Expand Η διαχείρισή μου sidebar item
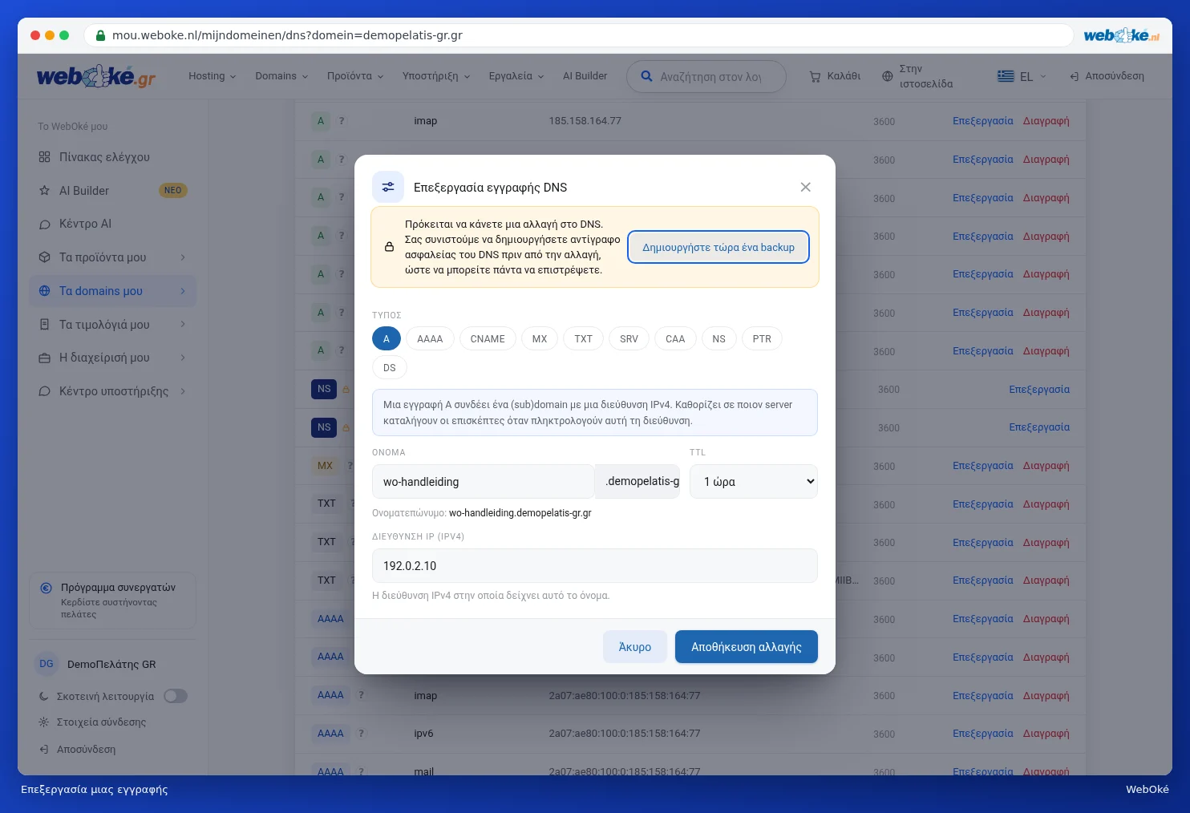The image size is (1190, 813). click(x=112, y=358)
